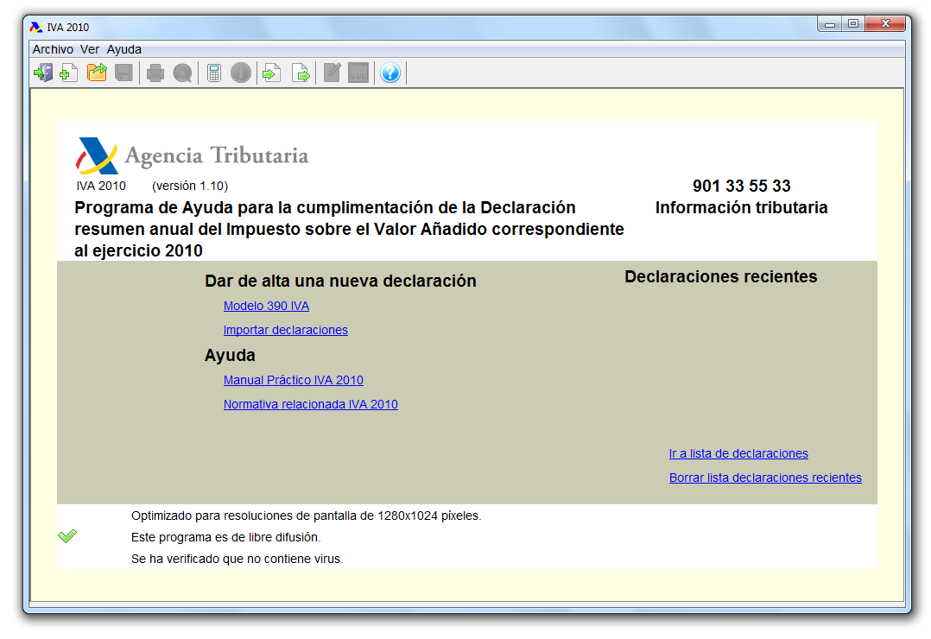
Task: Click the greyed save floppy disk icon
Action: tap(124, 73)
